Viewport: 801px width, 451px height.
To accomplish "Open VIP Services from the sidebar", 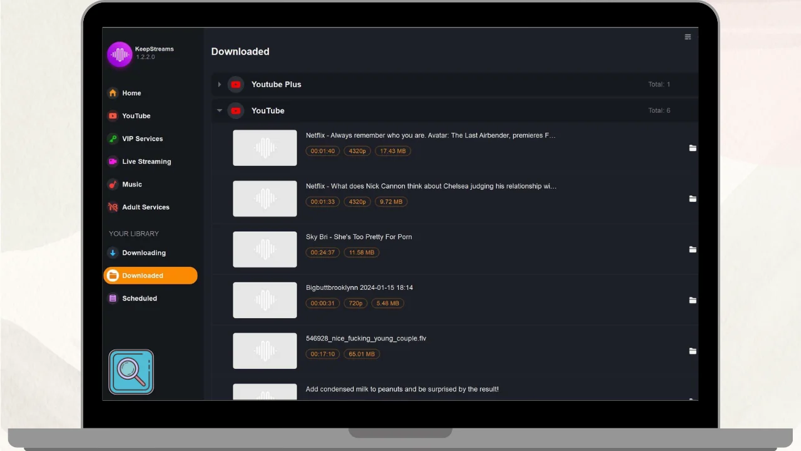I will (142, 139).
